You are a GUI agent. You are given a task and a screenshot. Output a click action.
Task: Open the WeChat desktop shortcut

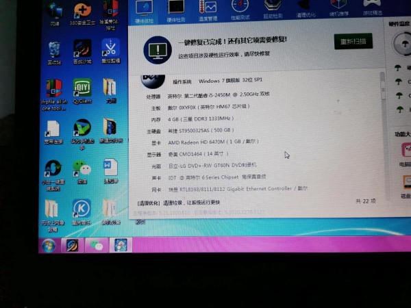coord(82,172)
